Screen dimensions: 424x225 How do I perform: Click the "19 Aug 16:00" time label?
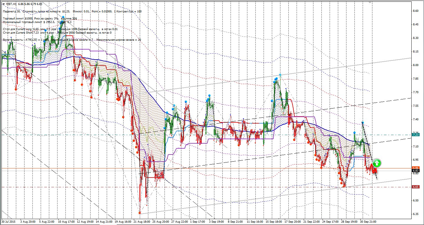click(x=123, y=221)
